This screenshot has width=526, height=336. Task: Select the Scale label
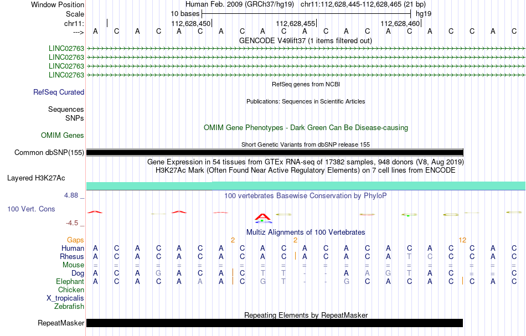click(x=75, y=14)
